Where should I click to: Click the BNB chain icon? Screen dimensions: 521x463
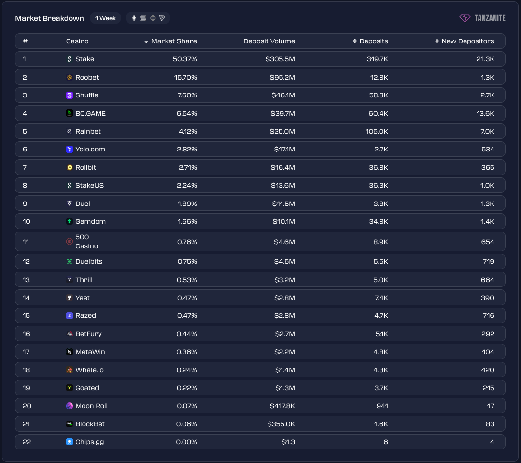coord(153,18)
